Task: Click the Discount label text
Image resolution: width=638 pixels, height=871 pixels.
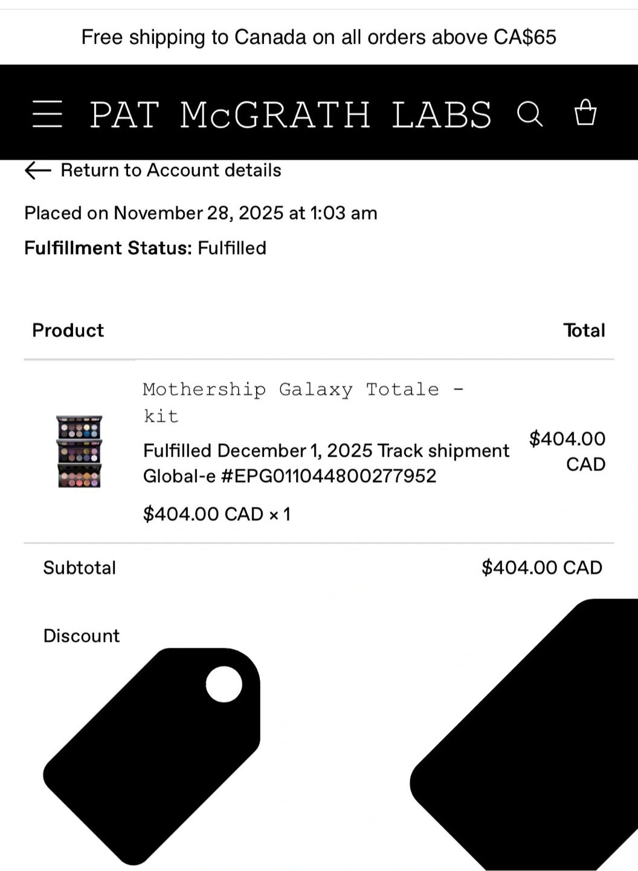Action: (x=82, y=636)
